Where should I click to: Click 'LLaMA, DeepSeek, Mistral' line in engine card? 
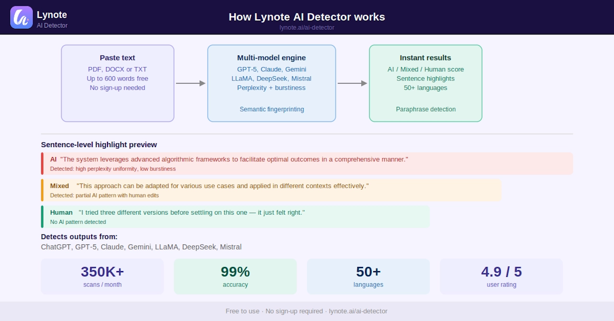[x=272, y=79]
